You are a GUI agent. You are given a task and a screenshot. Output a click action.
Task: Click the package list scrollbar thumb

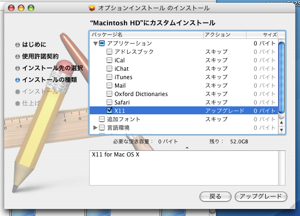pyautogui.click(x=281, y=78)
